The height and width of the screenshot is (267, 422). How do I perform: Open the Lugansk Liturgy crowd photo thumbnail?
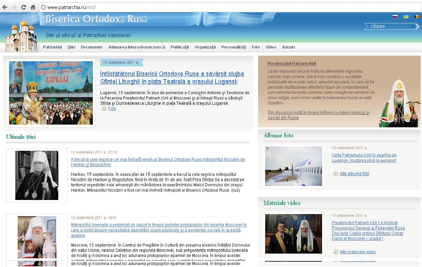click(51, 93)
